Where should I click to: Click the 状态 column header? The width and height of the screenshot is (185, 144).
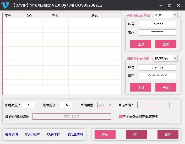click(95, 16)
